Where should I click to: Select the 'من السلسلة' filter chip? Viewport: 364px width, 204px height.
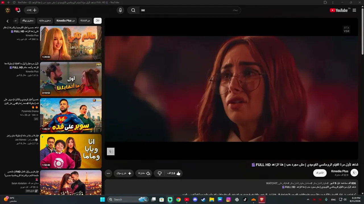pyautogui.click(x=85, y=21)
